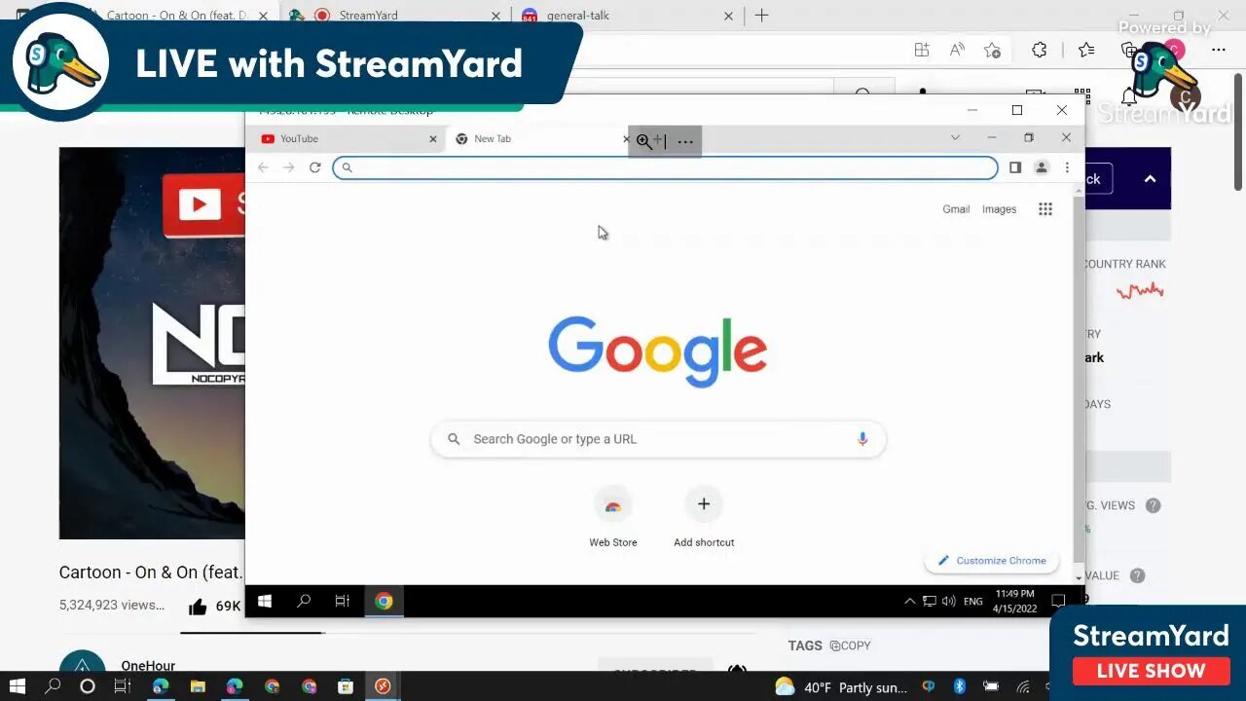The width and height of the screenshot is (1246, 701).
Task: Click the forward arrow in remote Chrome
Action: (288, 167)
